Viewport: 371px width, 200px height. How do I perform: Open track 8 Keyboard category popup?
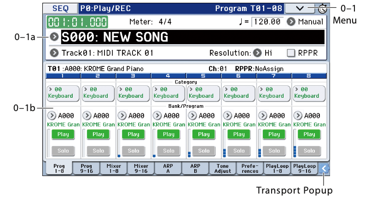pyautogui.click(x=309, y=94)
